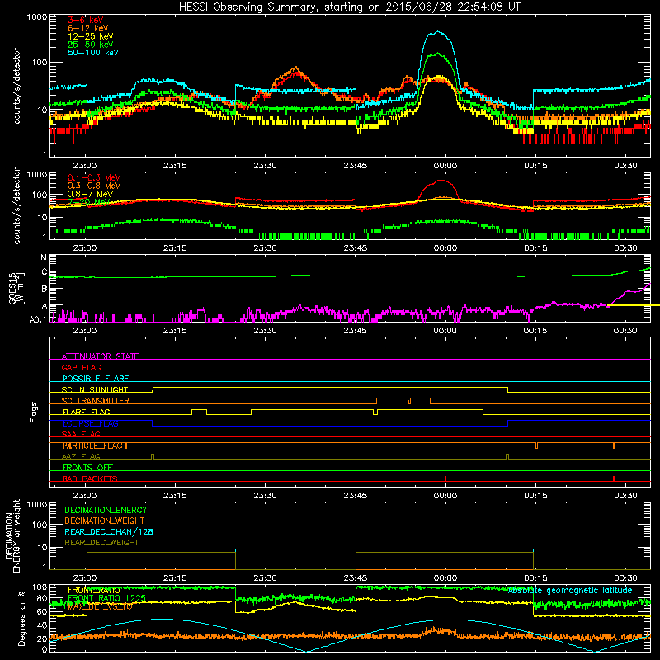Click the DECIMATION_WEIGHT legend label
Image resolution: width=660 pixels, height=660 pixels.
click(x=105, y=521)
